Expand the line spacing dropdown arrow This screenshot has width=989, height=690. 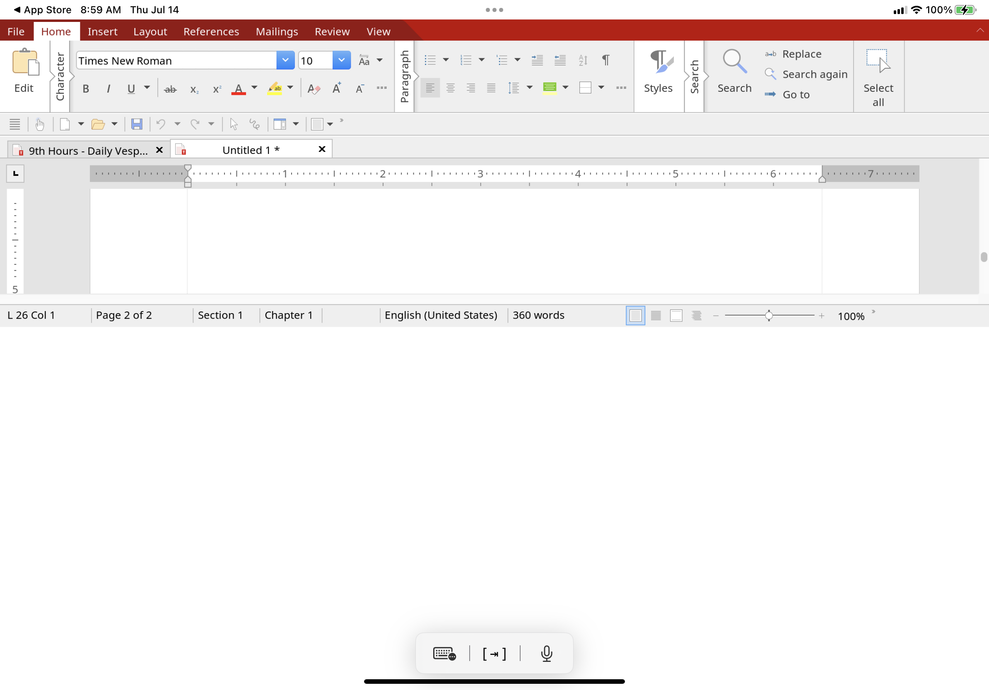(530, 88)
